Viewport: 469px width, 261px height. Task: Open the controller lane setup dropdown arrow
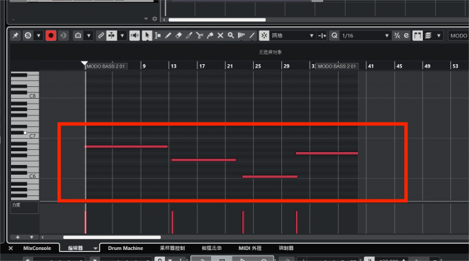tap(32, 238)
